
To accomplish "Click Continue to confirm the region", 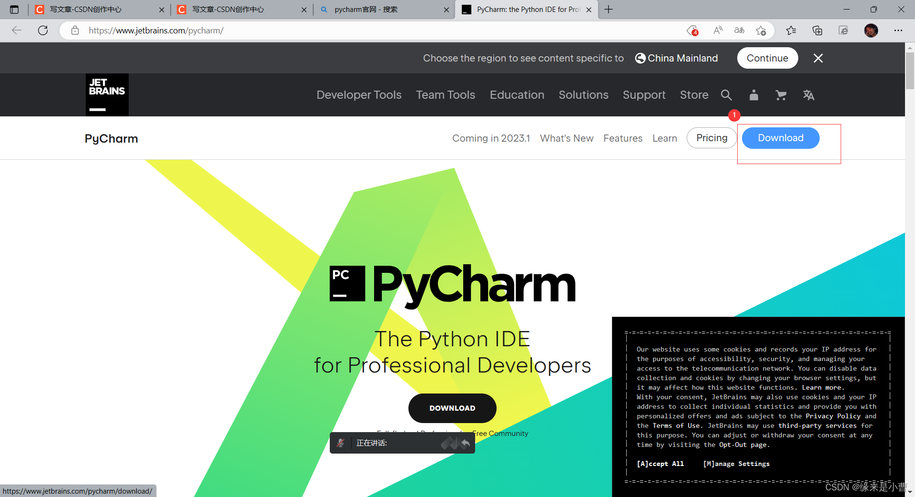I will (x=767, y=58).
